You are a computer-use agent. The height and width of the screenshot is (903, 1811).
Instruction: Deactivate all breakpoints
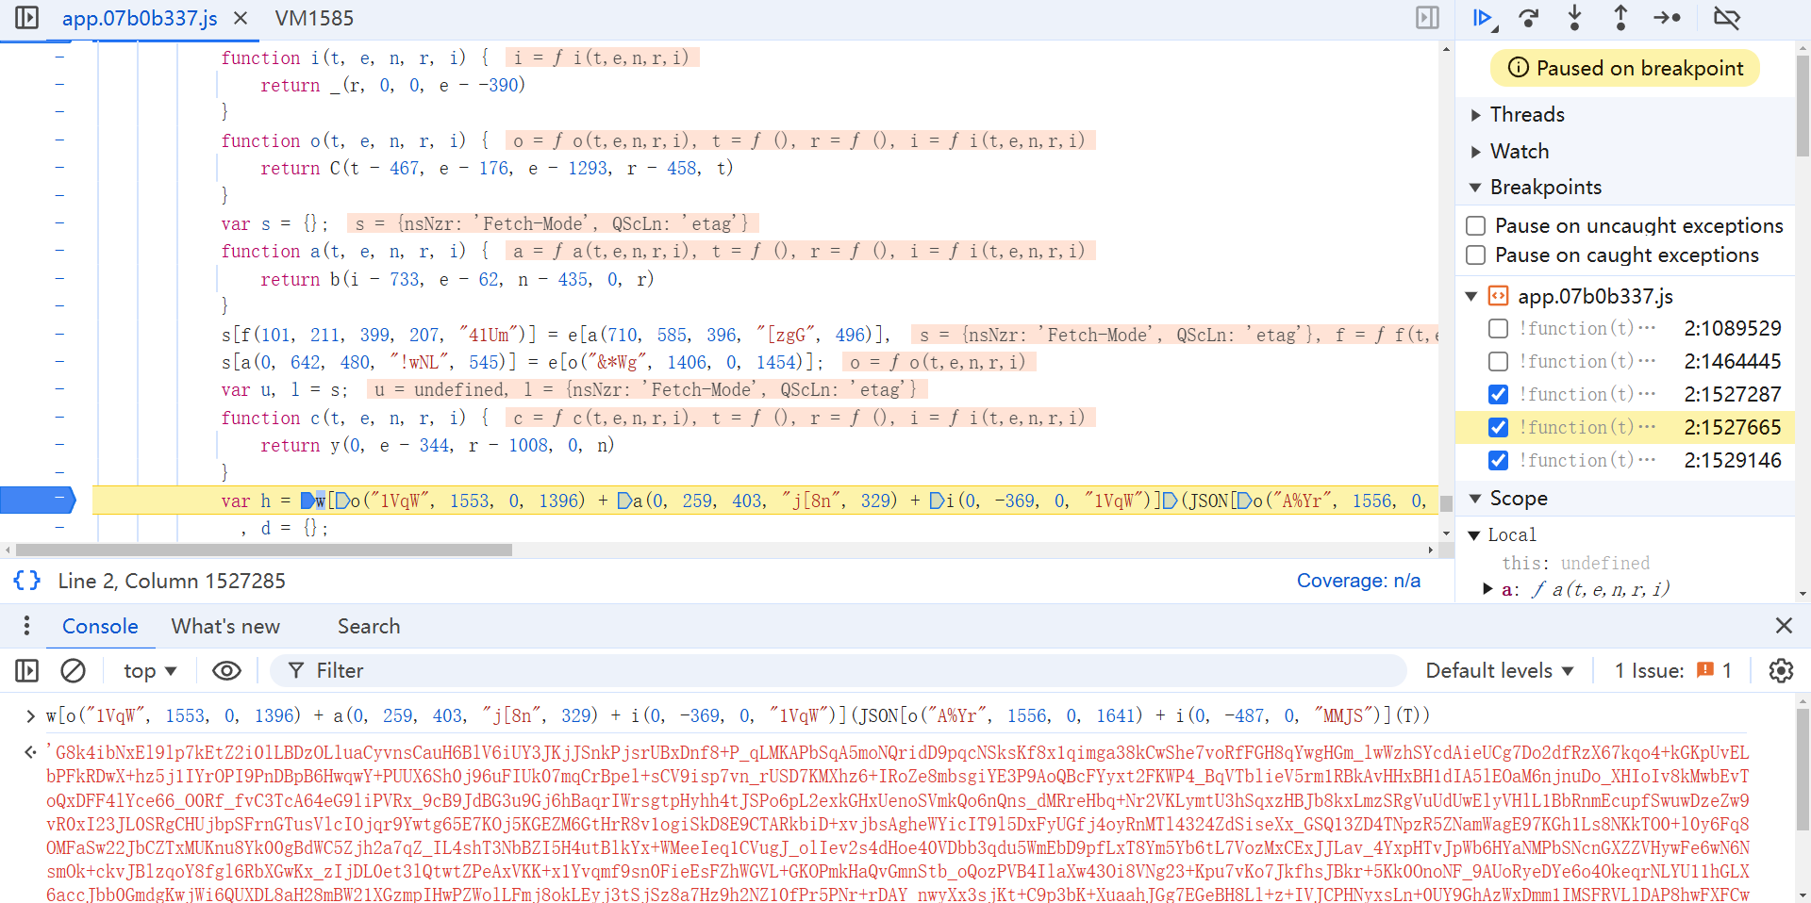(x=1727, y=18)
